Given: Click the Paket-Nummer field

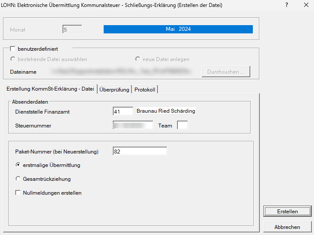Looking at the screenshot, I should 139,151.
